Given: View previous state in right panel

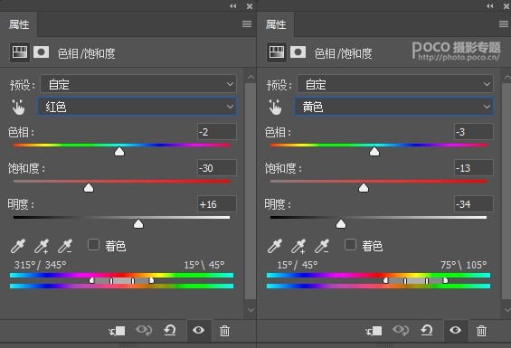Looking at the screenshot, I should (x=401, y=331).
